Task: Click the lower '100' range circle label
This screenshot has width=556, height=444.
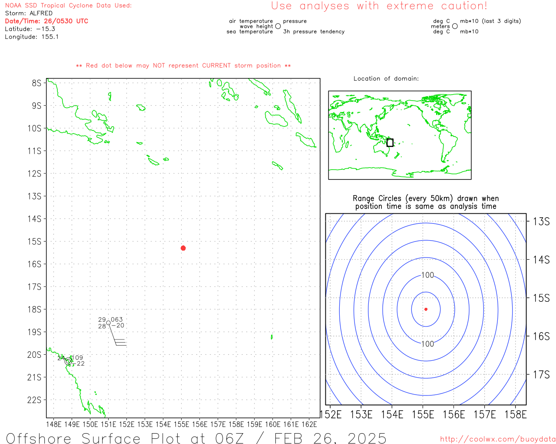Action: [x=428, y=344]
